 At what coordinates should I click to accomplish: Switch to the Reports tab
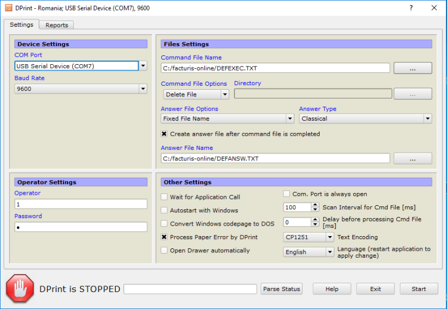(56, 25)
